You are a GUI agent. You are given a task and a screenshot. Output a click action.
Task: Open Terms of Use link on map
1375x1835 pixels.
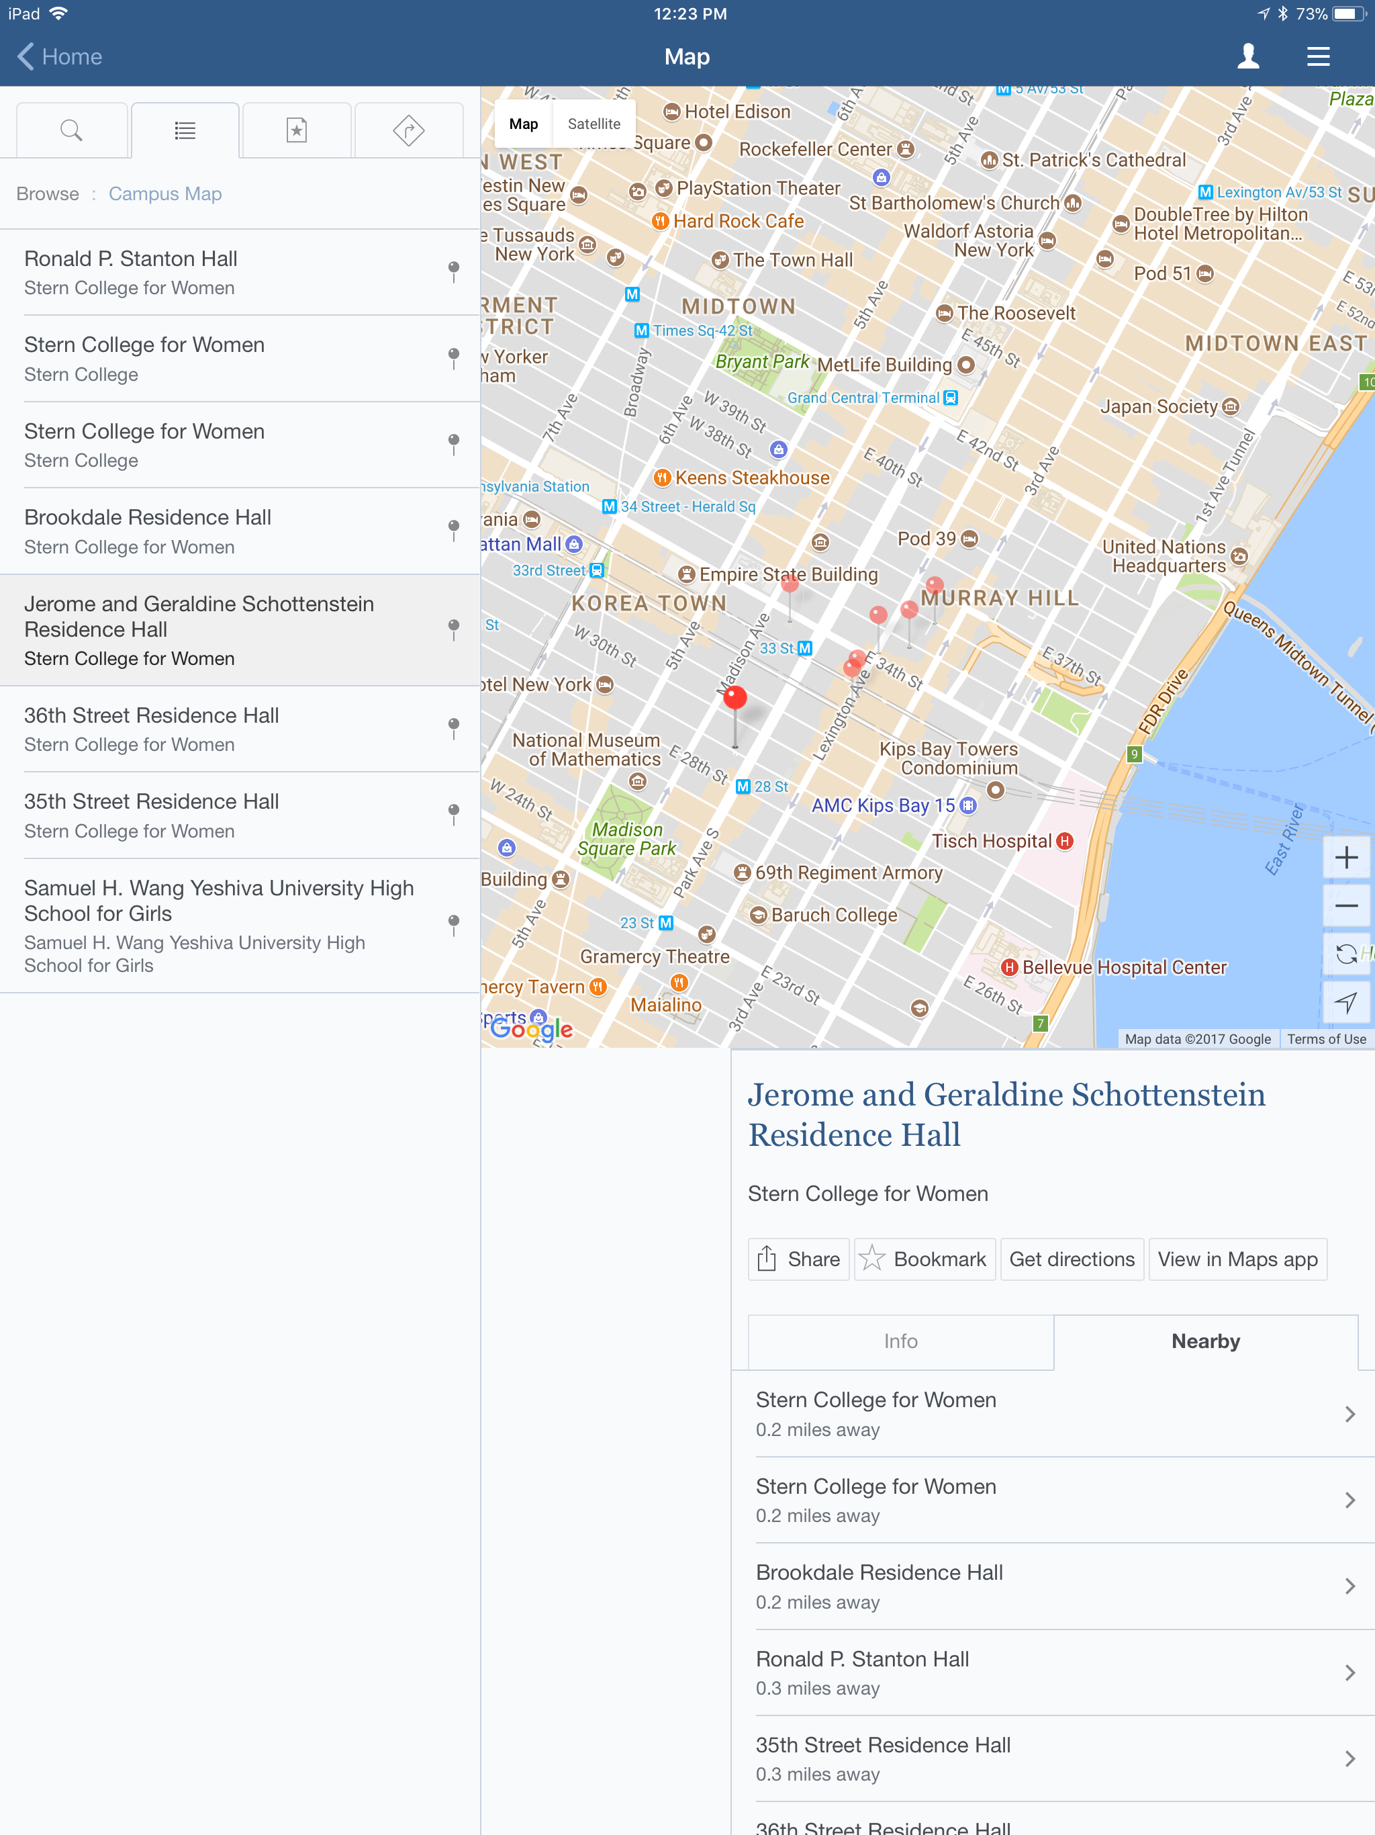tap(1326, 1038)
